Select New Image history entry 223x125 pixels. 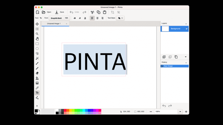click(x=175, y=66)
